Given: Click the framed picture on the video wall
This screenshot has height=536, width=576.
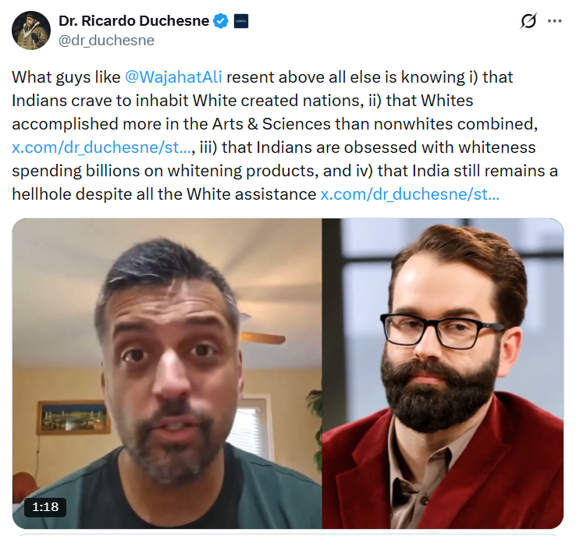Looking at the screenshot, I should (74, 417).
